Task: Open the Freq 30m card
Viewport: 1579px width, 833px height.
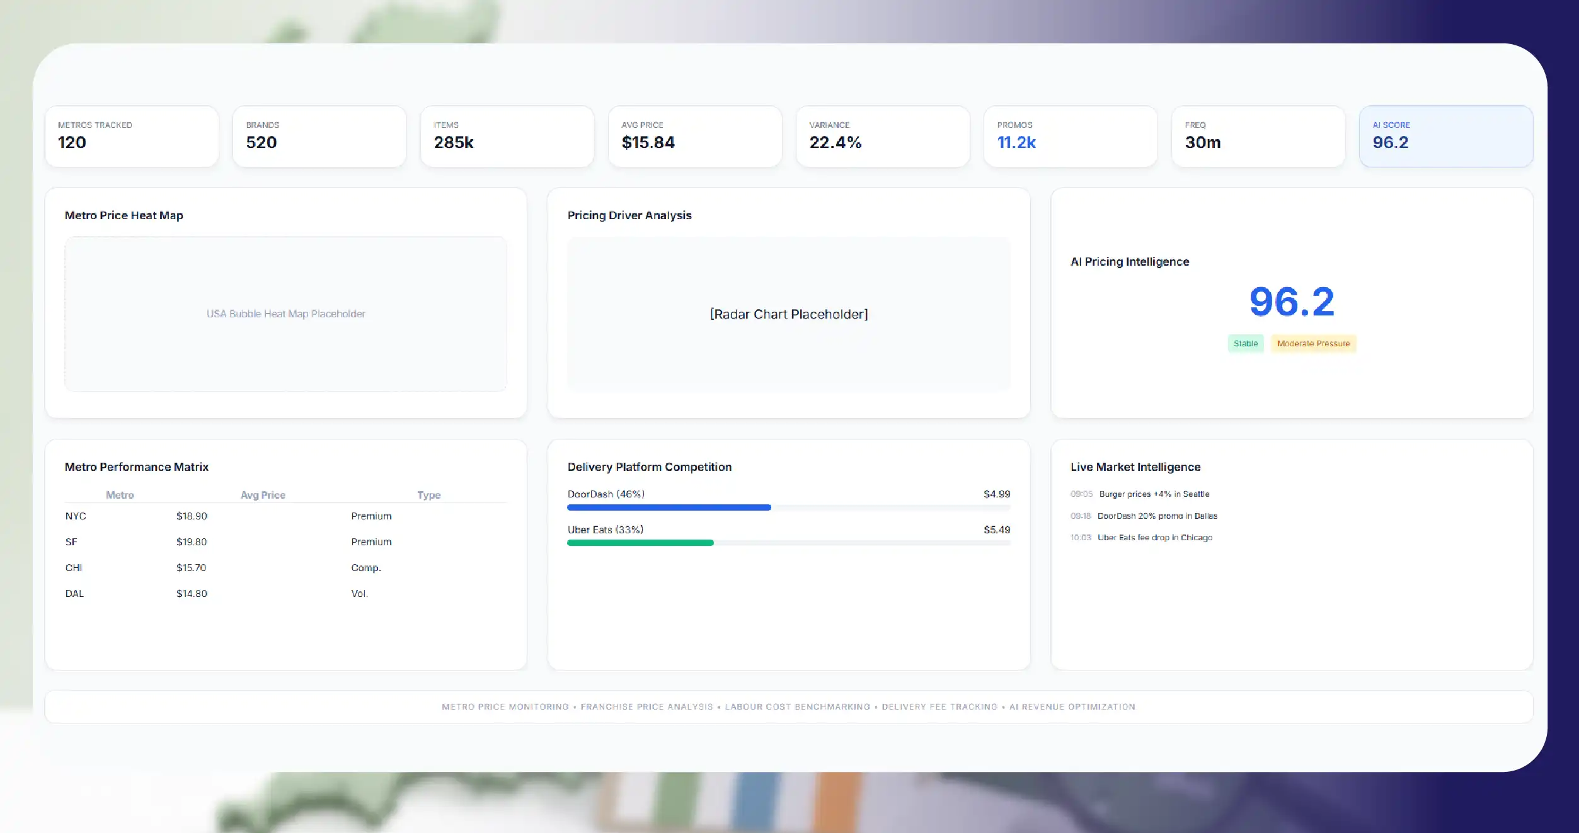Action: click(1258, 136)
